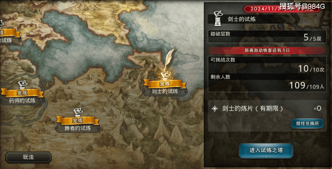Open the 玩法 gameplay rules
The height and width of the screenshot is (169, 332).
(x=28, y=157)
